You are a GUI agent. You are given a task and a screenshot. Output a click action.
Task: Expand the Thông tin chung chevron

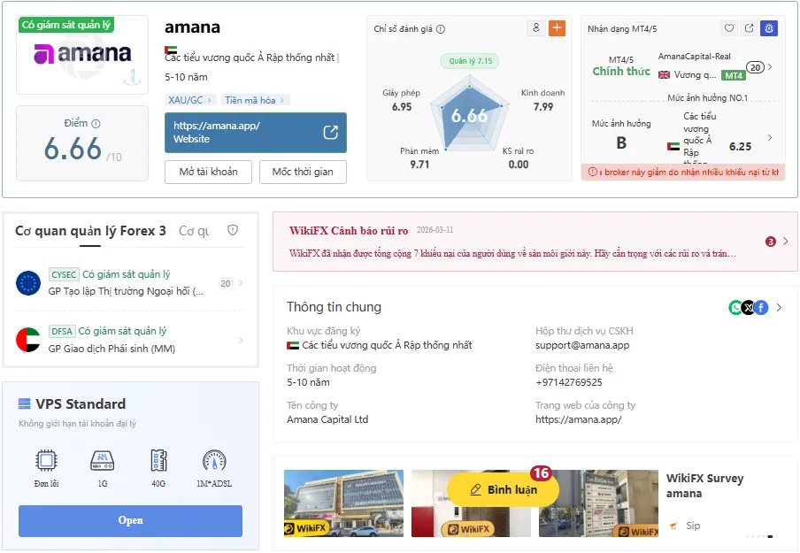(x=779, y=308)
